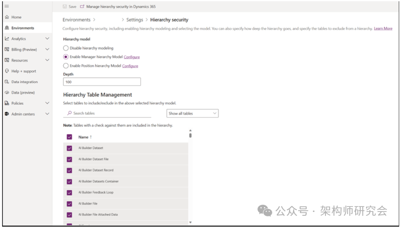Image resolution: width=400 pixels, height=227 pixels.
Task: Click Configure link for Manager hierarchy
Action: (x=132, y=57)
